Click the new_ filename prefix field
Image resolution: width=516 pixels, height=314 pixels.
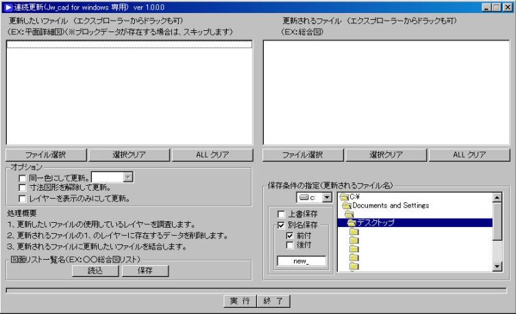pos(301,261)
